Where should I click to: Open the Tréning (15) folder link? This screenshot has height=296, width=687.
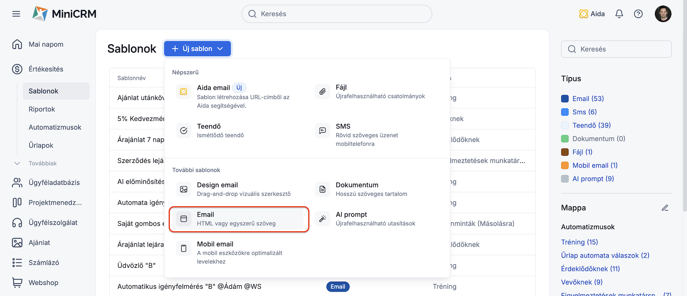[x=579, y=242]
